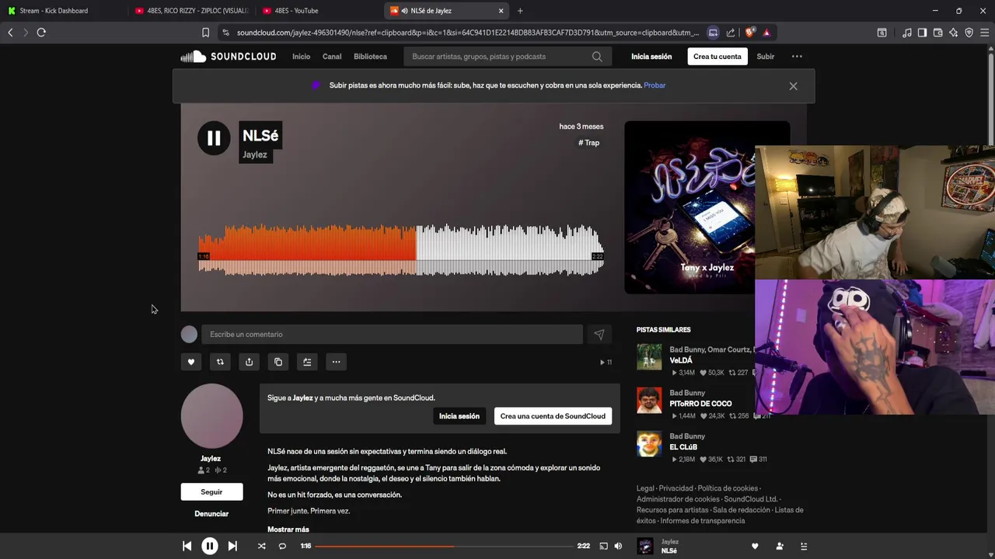Click Inicia sesión in the follow prompt
Image resolution: width=995 pixels, height=559 pixels.
(x=459, y=416)
